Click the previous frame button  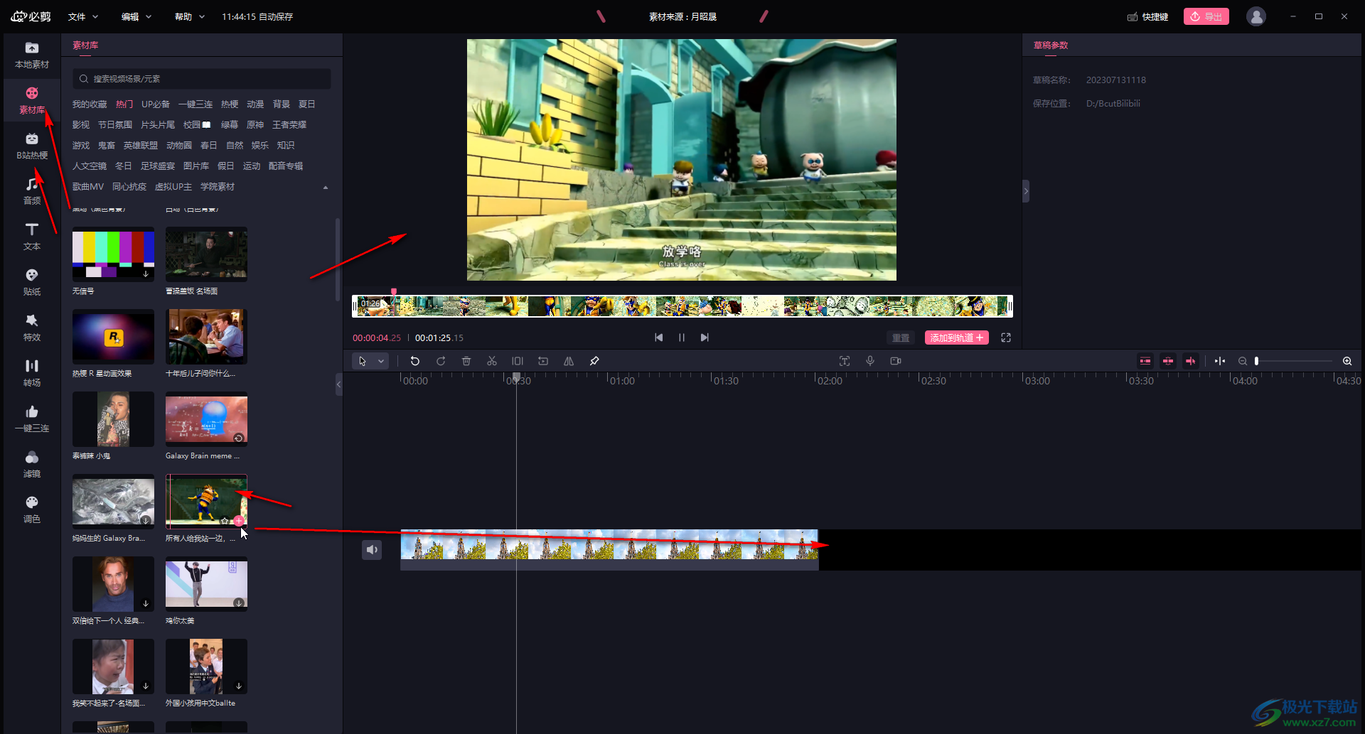click(x=659, y=338)
